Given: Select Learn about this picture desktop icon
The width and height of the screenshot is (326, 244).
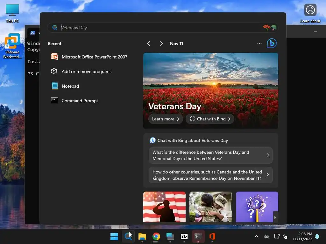Looking at the screenshot, I should (x=310, y=13).
